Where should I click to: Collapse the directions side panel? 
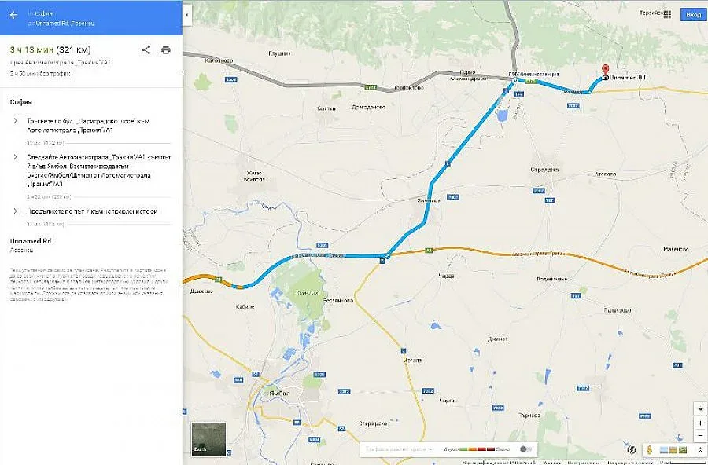(187, 15)
